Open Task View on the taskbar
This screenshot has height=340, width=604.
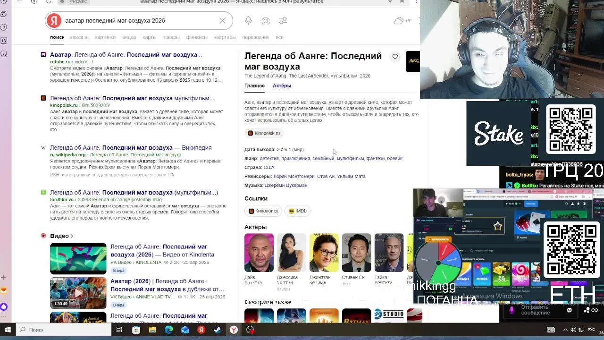(119, 330)
